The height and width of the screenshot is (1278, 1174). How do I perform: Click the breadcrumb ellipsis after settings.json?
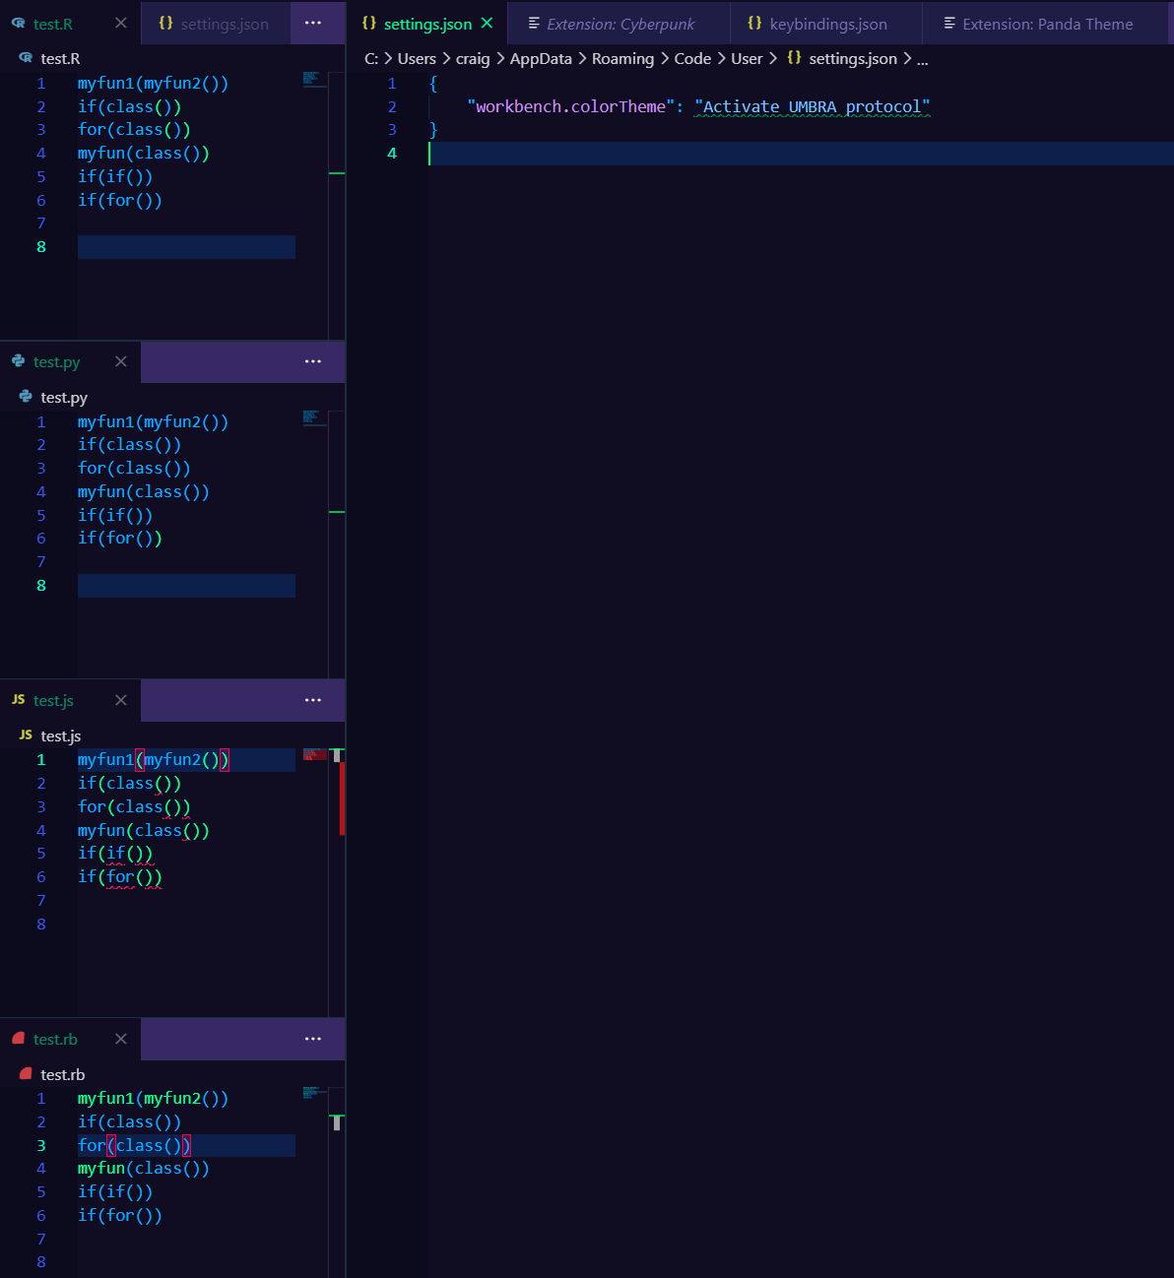tap(923, 59)
